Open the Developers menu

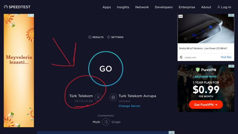[x=164, y=7]
